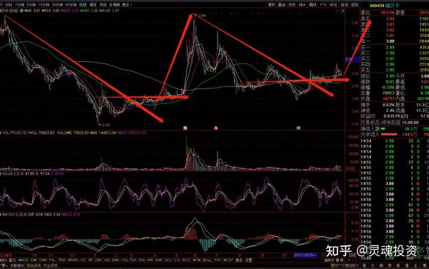Select the MCST indicator tab
Image resolution: width=429 pixels, height=269 pixels.
coord(228,260)
